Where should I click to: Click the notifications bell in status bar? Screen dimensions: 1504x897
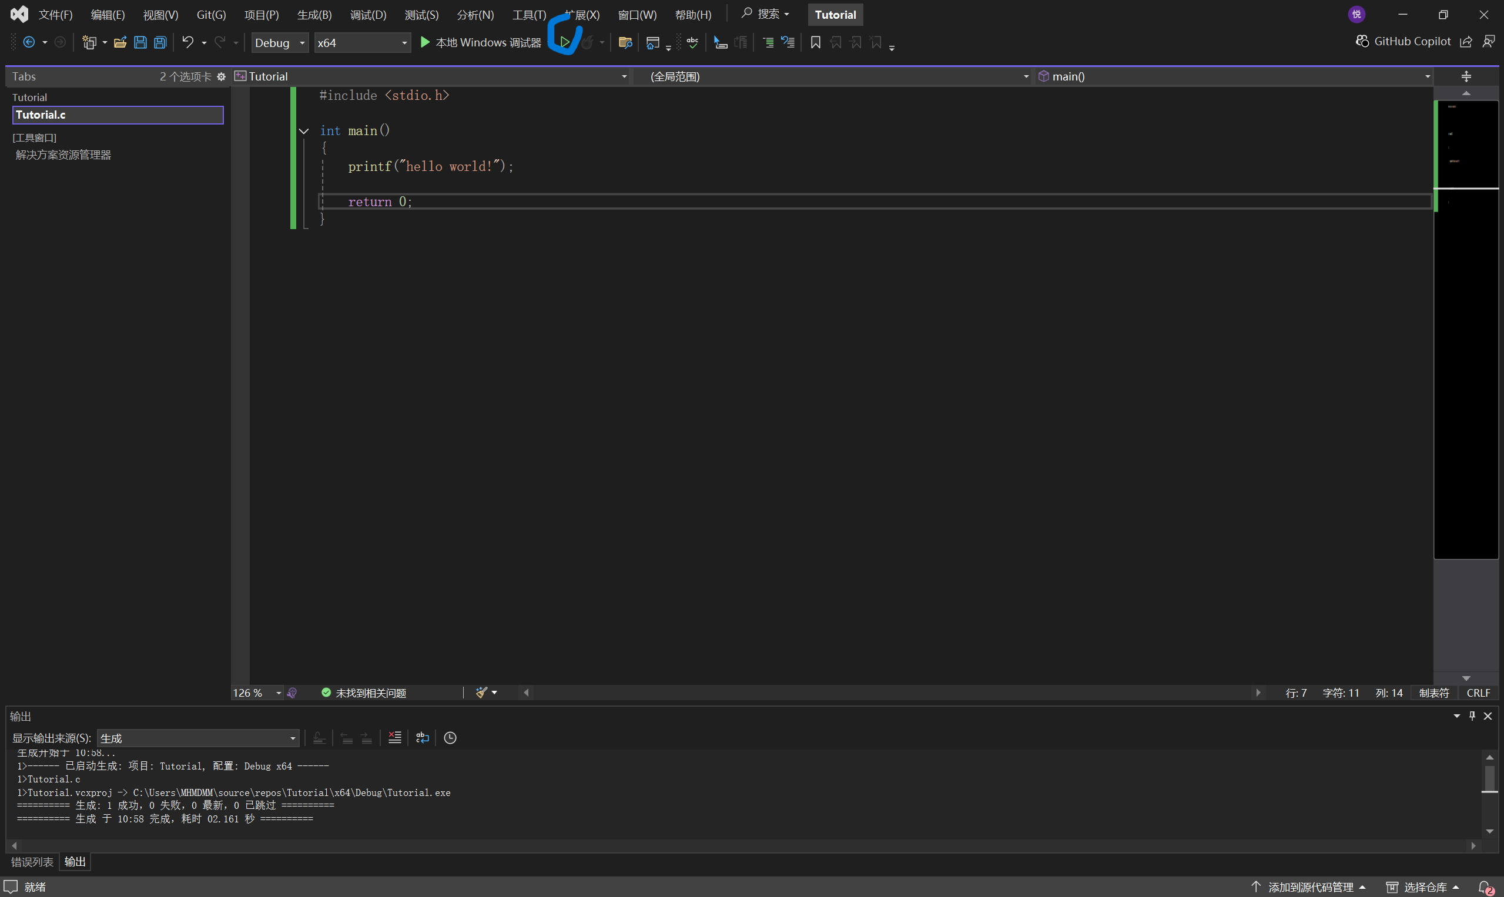1485,887
